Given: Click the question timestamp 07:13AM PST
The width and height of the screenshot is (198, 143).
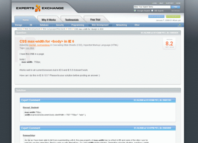Looking at the screenshot, I should pos(159,33).
